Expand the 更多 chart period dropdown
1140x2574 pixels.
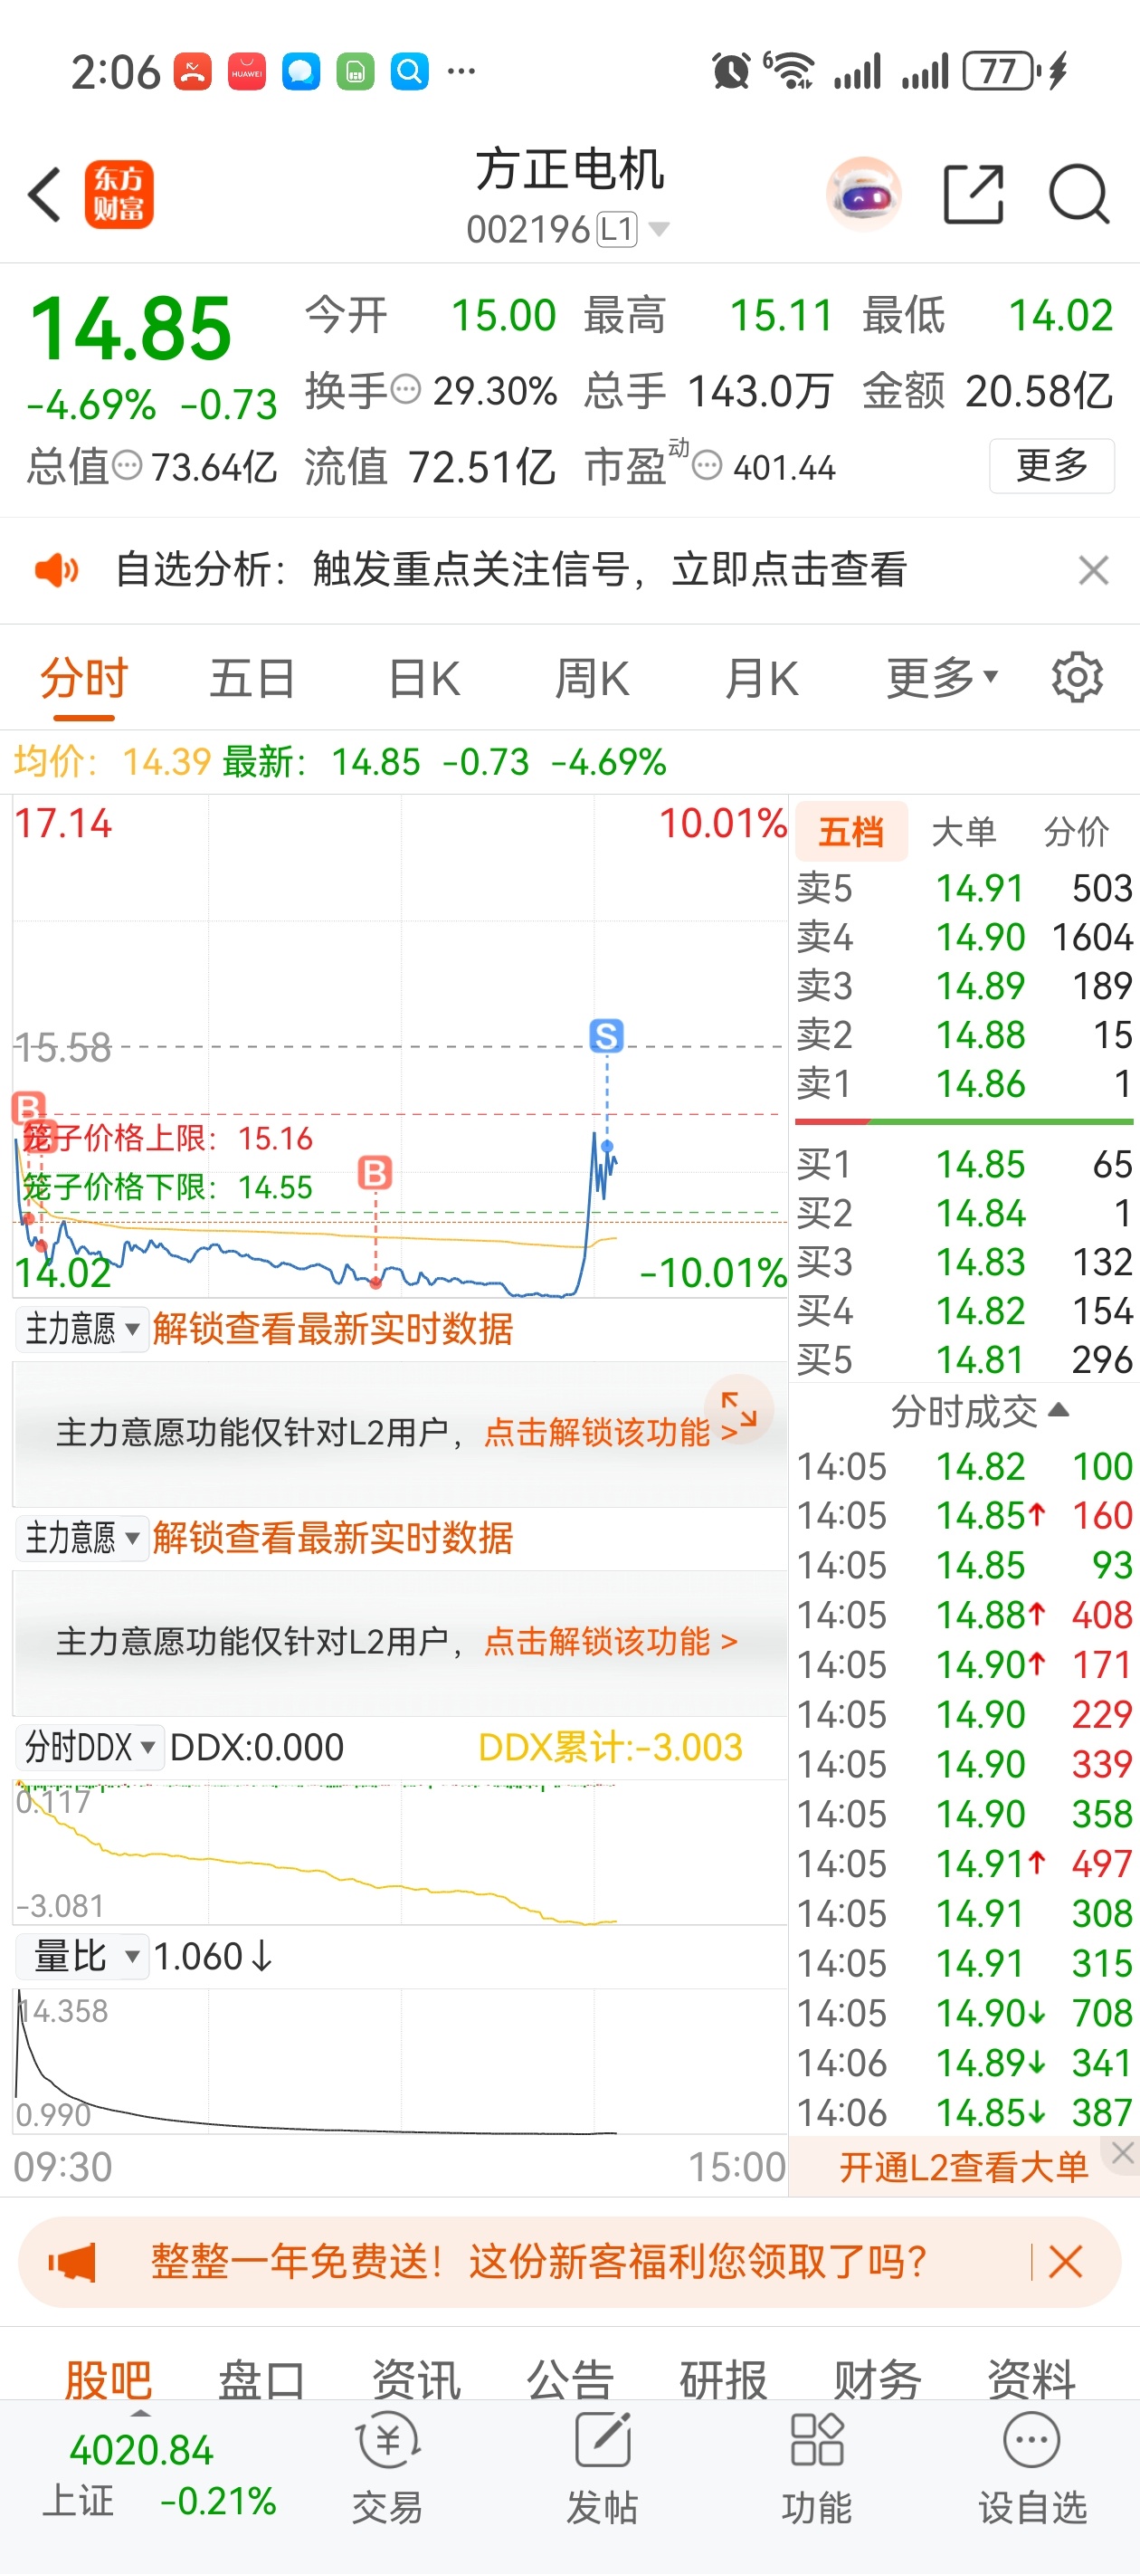pos(942,680)
